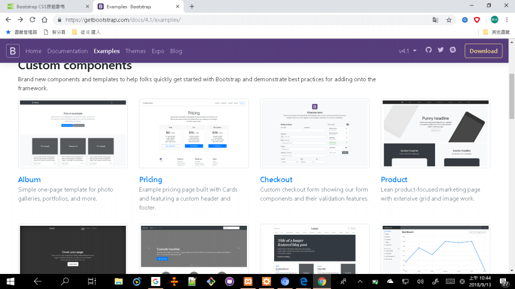The image size is (515, 289).
Task: Open the 新分頁 bookmark
Action: click(54, 32)
